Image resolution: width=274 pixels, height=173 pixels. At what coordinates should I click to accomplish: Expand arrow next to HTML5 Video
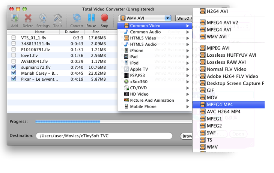tap(188, 38)
